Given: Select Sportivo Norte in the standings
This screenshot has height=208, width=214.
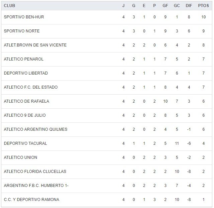Looking at the screenshot, I should [x=22, y=31].
